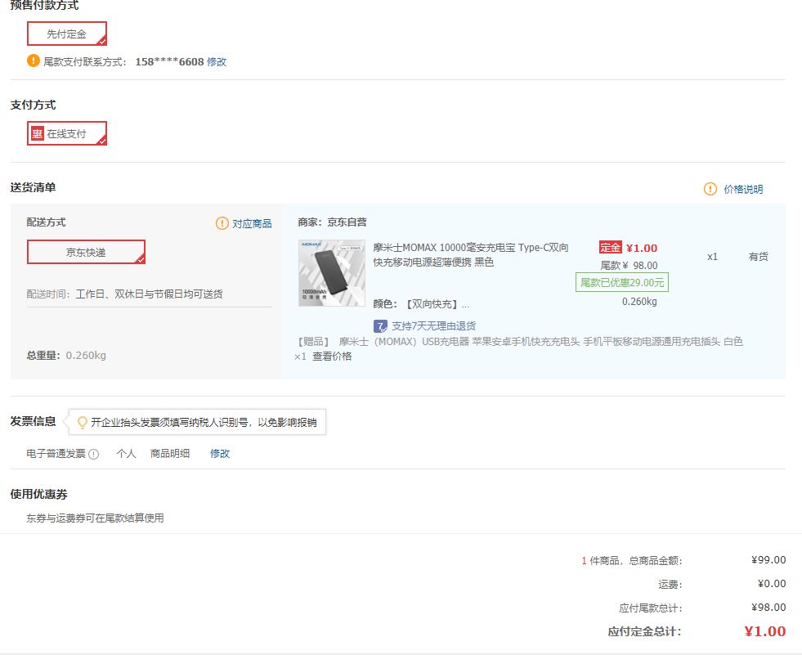Click the 惠 discount badge icon
This screenshot has width=802, height=655.
tap(38, 133)
